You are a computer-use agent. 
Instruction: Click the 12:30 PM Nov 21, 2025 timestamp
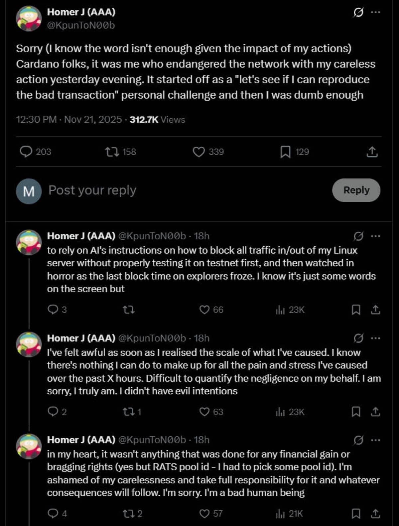coord(69,120)
